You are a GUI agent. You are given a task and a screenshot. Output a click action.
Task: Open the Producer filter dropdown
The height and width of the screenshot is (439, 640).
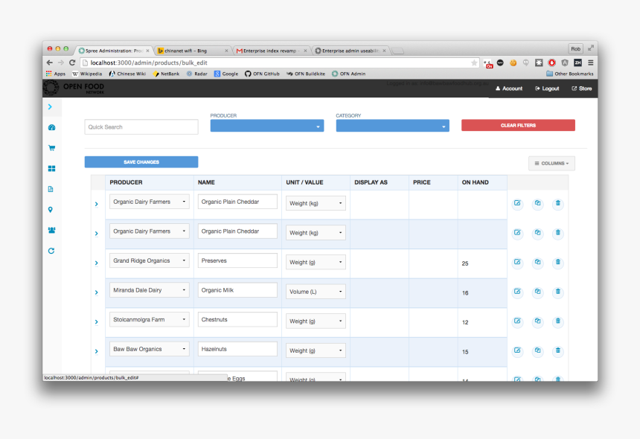(x=267, y=126)
